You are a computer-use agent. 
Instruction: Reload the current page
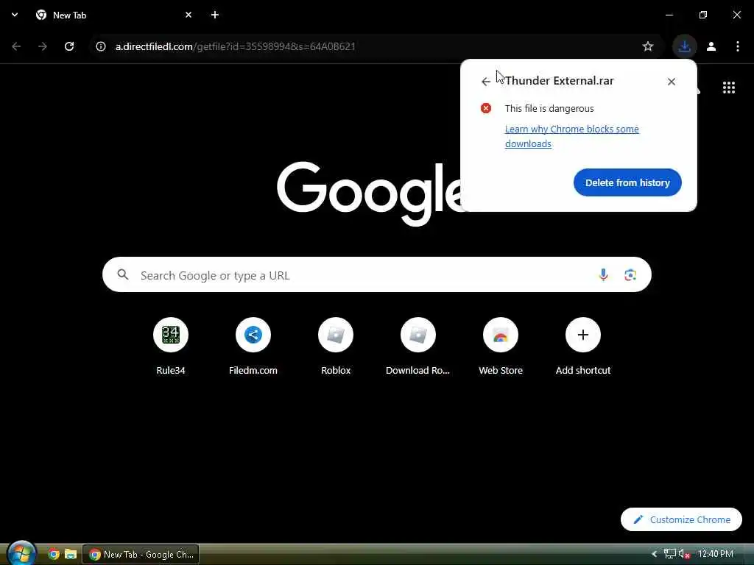[x=69, y=46]
